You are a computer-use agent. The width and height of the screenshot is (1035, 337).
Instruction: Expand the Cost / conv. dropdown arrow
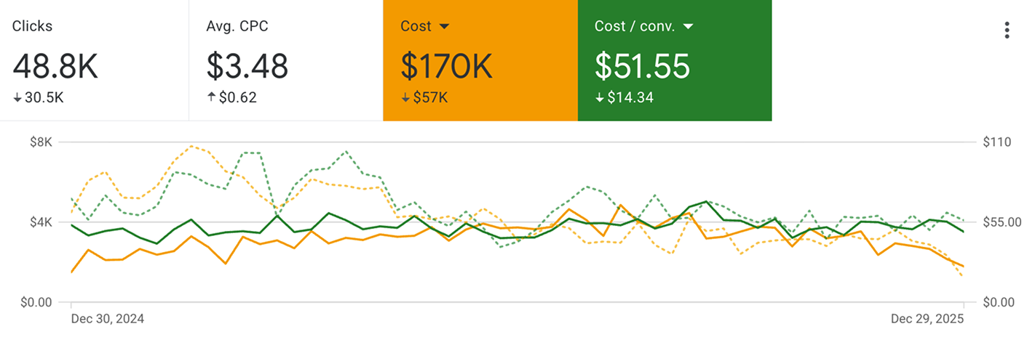point(688,27)
